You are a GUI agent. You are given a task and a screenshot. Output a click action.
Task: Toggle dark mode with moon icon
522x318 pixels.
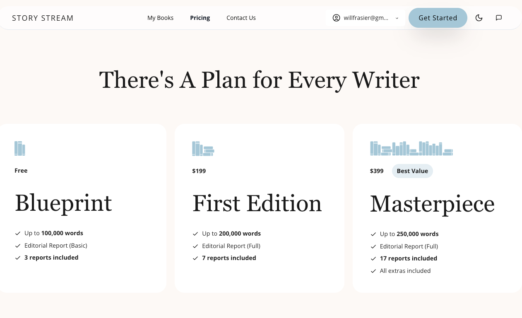tap(479, 18)
